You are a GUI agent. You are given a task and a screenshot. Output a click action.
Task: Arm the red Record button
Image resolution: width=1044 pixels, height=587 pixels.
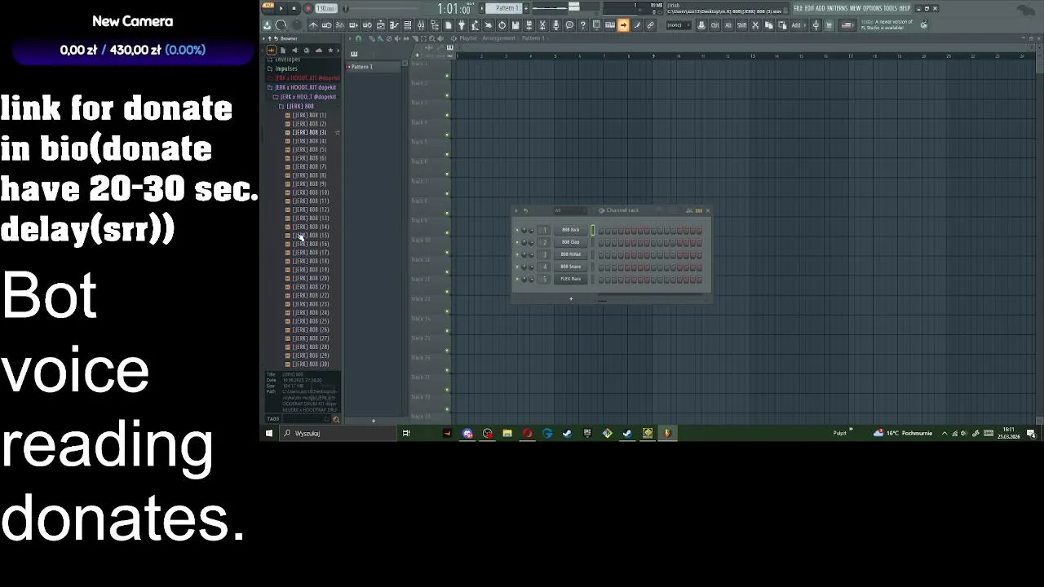pyautogui.click(x=308, y=8)
